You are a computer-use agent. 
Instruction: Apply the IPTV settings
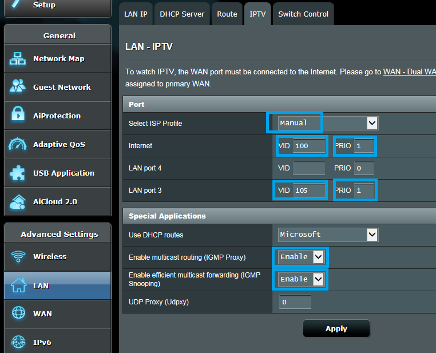(336, 328)
